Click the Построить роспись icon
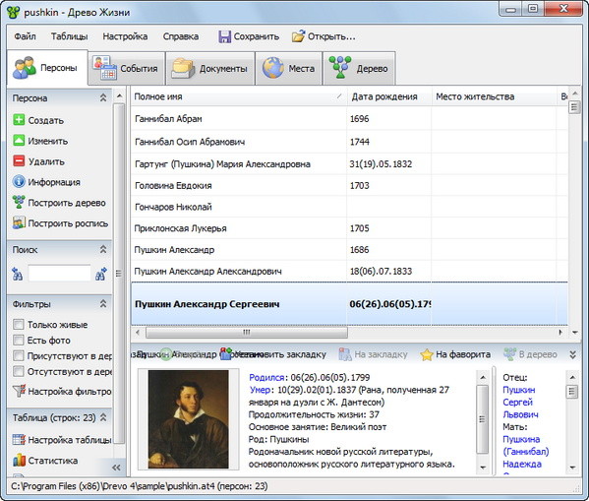The height and width of the screenshot is (501, 589). 19,222
